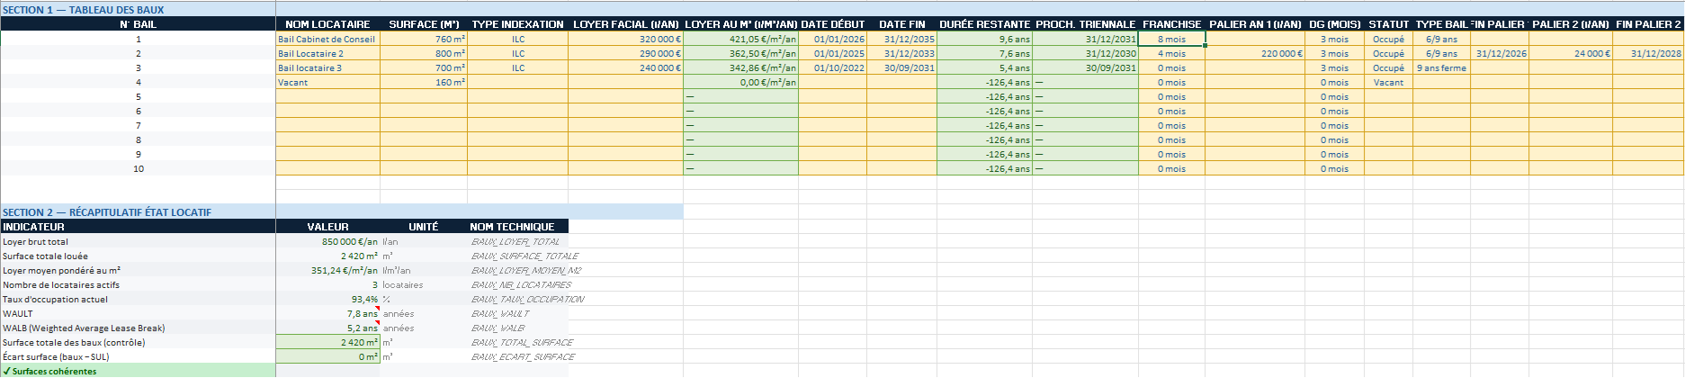1685x378 pixels.
Task: Click the 760 m² surface cell
Action: 424,39
